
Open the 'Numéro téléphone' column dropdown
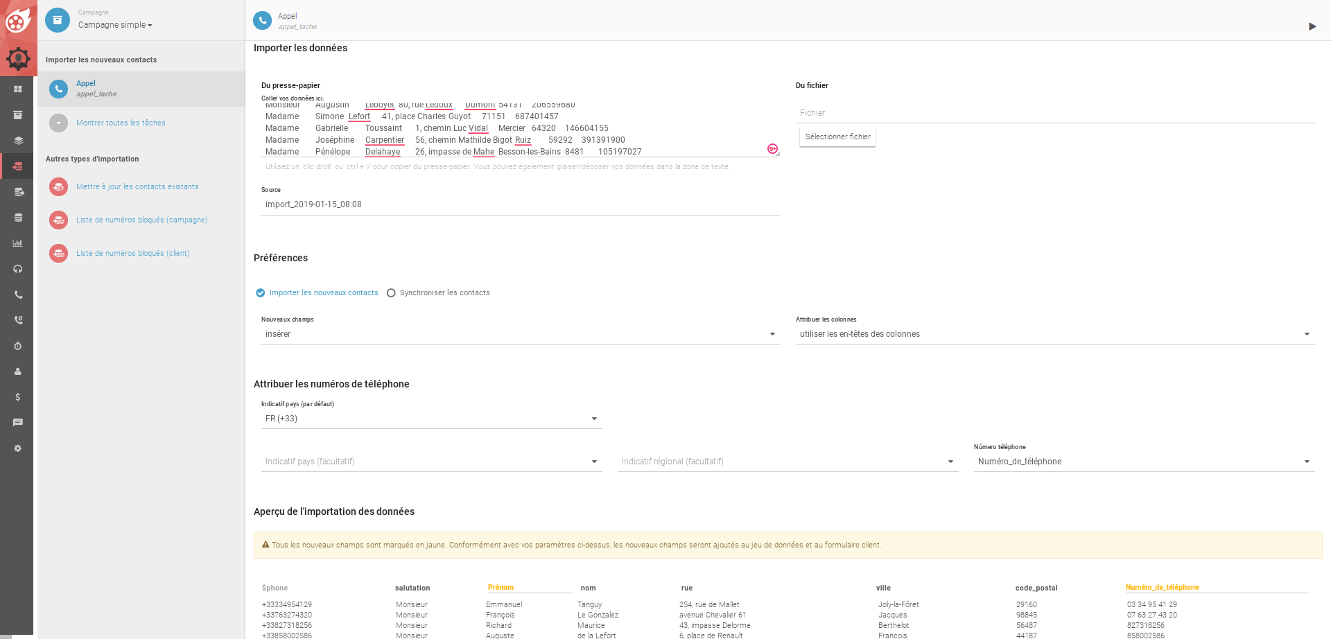[1145, 462]
